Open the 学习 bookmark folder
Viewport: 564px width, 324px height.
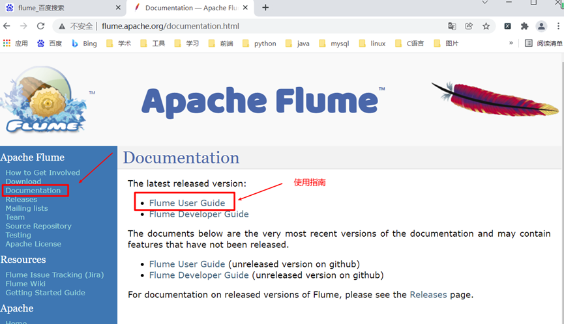click(x=186, y=44)
